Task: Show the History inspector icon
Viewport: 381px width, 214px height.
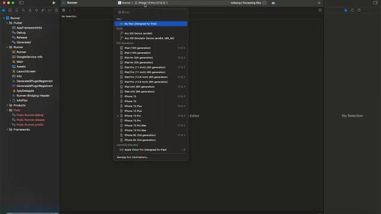Action: pos(352,11)
